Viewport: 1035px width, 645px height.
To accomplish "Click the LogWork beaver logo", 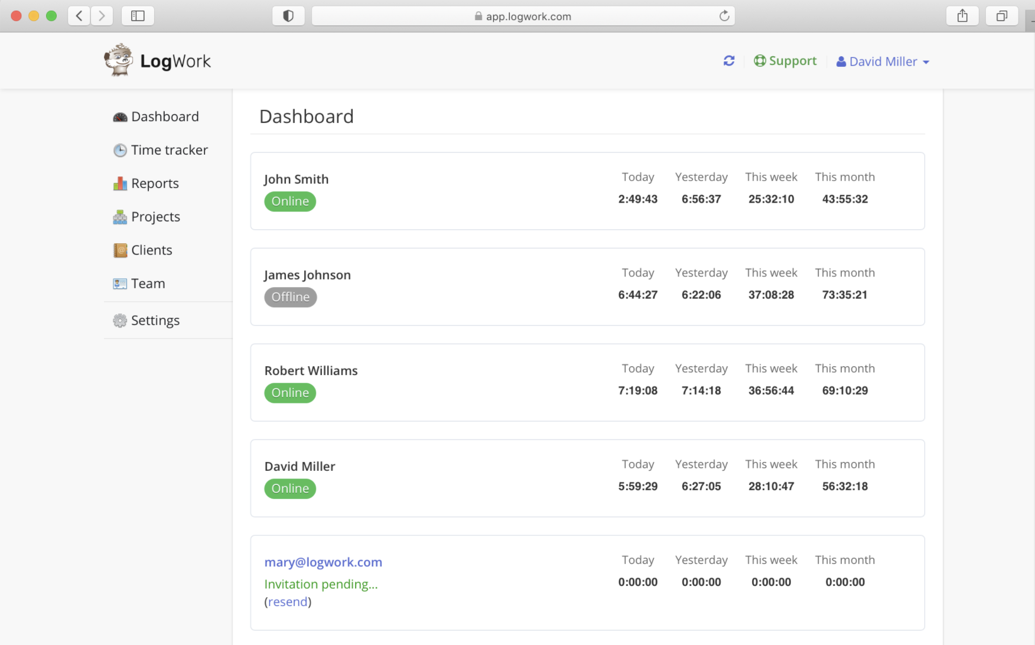I will click(x=119, y=60).
